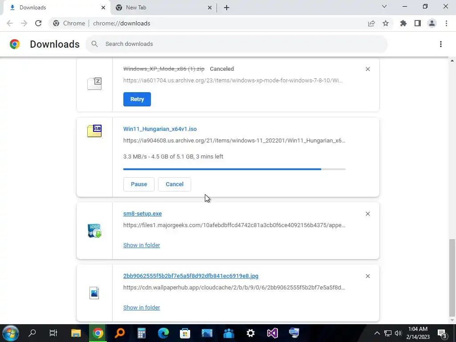
Task: Retry the canceled Windows_XP_Mode download
Action: [x=137, y=99]
